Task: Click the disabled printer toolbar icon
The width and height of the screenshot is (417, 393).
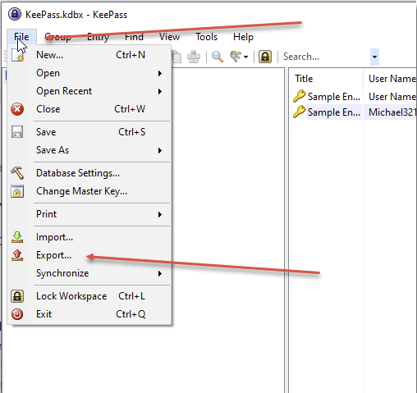Action: (x=194, y=57)
